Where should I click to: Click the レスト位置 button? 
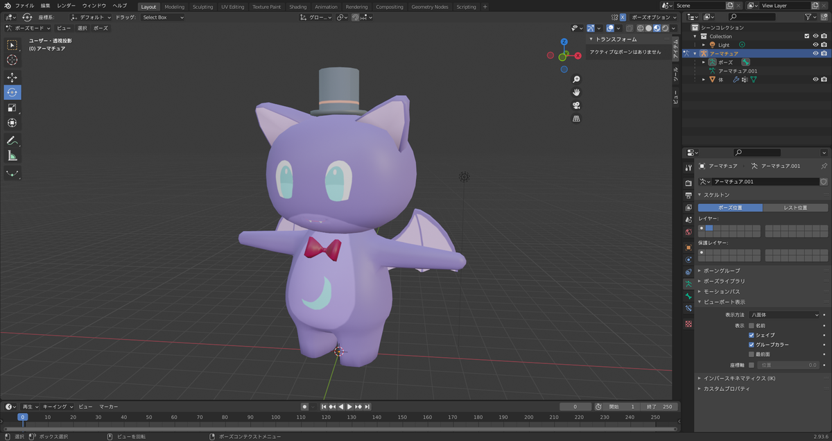pos(795,207)
